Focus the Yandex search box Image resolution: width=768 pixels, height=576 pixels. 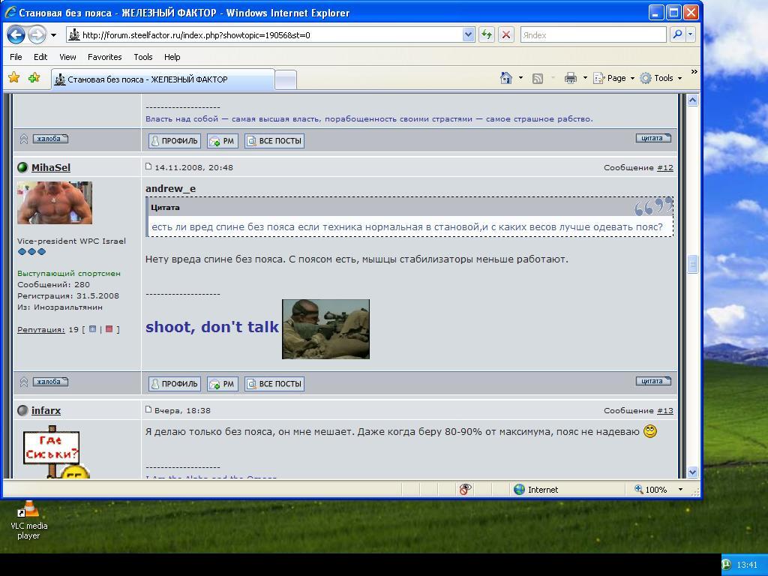coord(593,34)
